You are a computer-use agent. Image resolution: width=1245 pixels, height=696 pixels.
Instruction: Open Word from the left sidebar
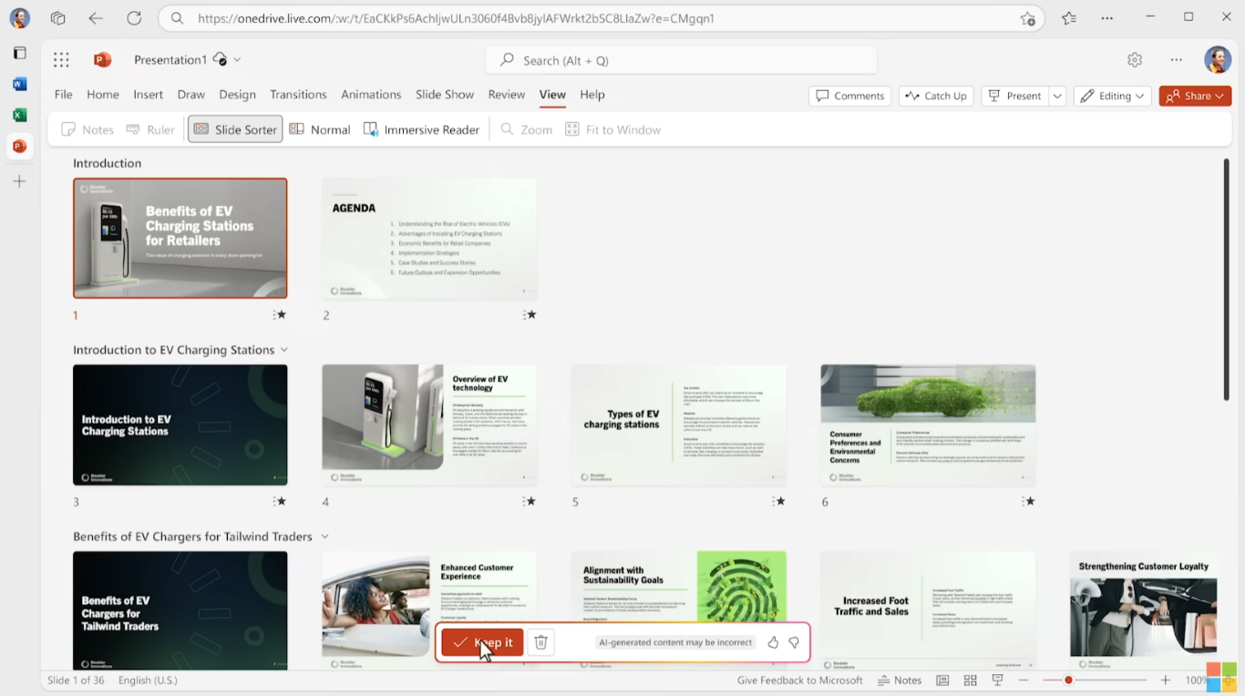click(x=19, y=84)
